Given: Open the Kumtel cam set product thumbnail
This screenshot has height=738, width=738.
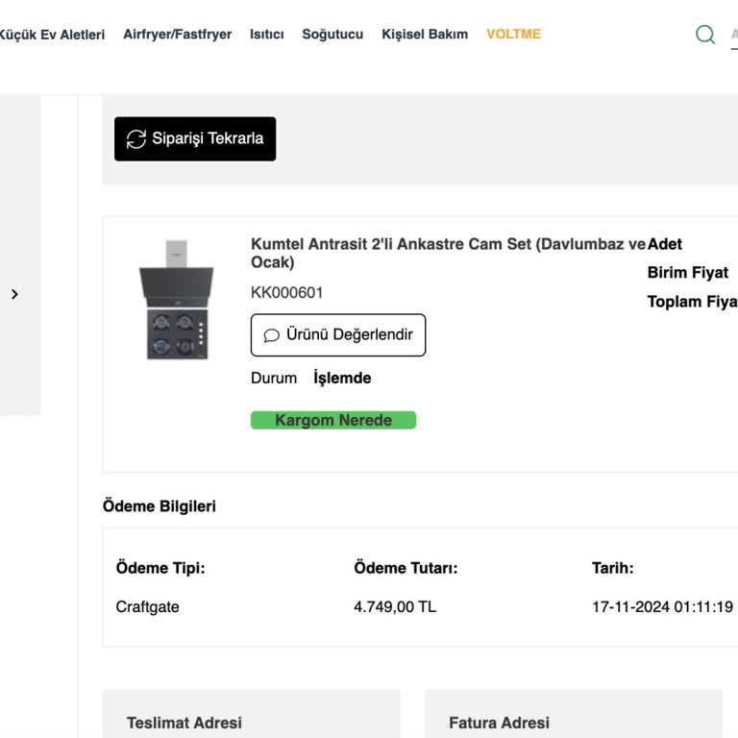Looking at the screenshot, I should pos(177,300).
